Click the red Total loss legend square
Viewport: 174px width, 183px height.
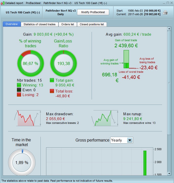52,91
